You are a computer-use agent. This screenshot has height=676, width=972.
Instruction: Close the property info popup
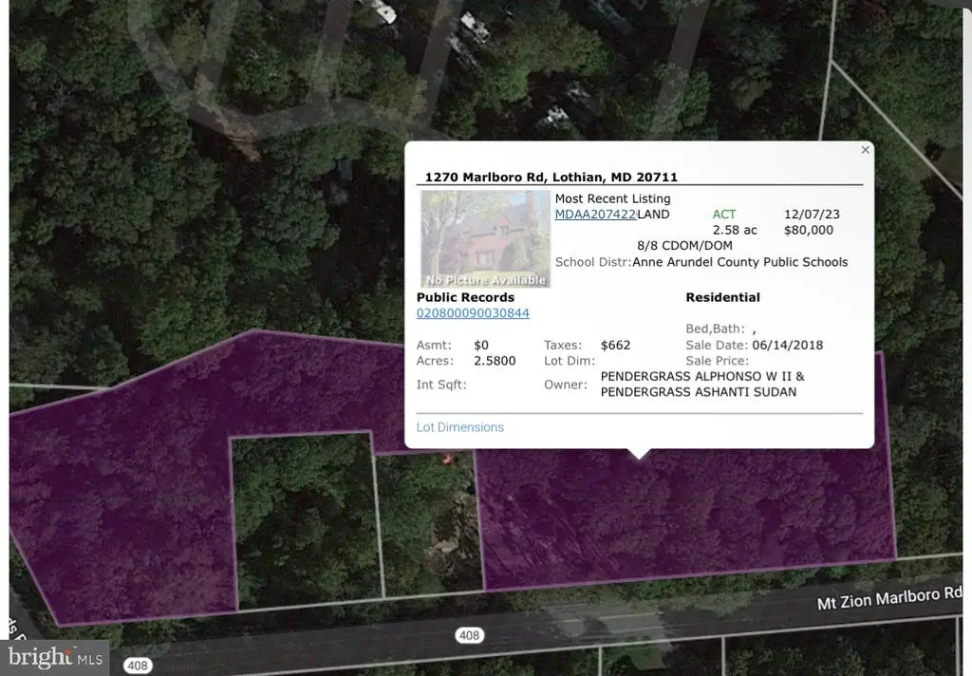click(865, 149)
